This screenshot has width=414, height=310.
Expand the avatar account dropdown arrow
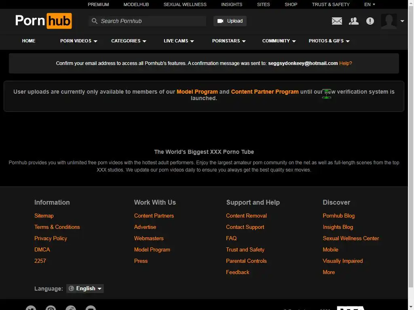click(x=402, y=21)
